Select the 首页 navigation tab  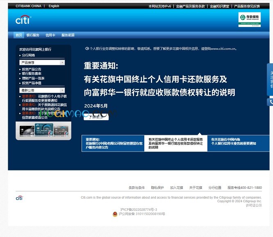pos(19,35)
